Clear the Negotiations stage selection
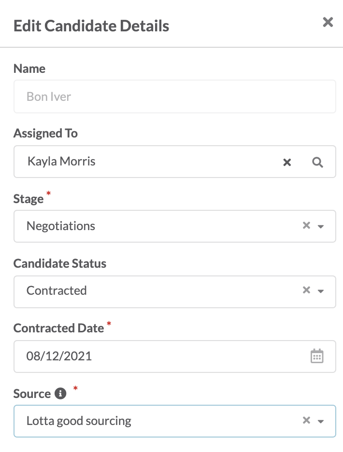343x452 pixels. (x=306, y=225)
